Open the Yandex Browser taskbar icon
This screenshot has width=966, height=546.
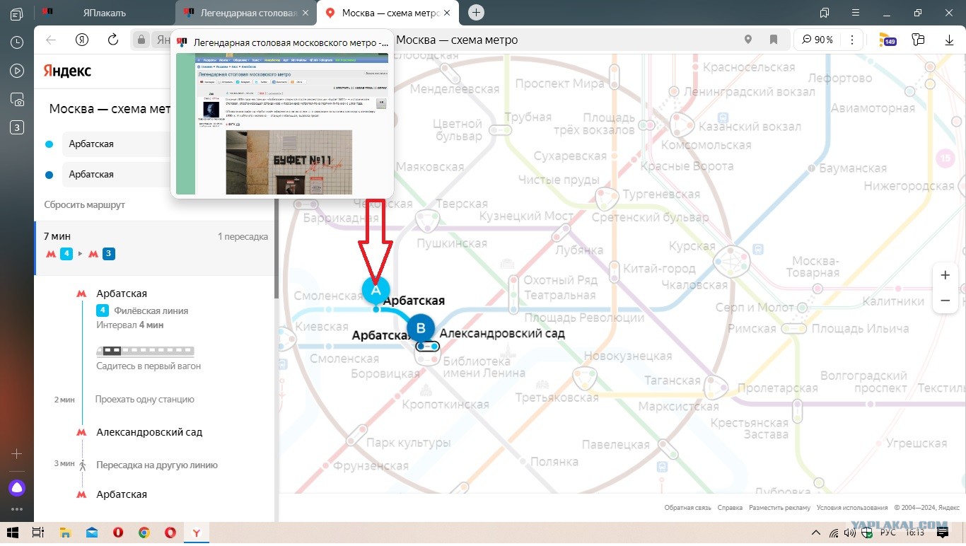coord(197,533)
